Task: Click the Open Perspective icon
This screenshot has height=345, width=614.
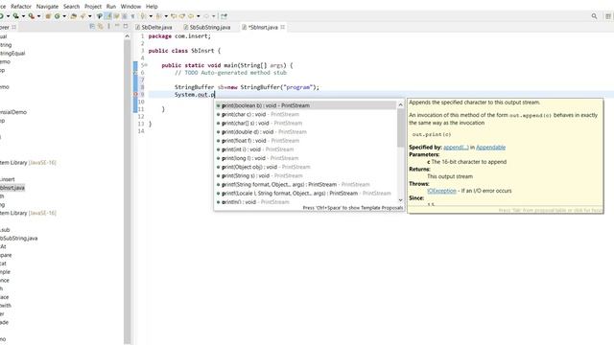Action: pyautogui.click(x=608, y=16)
